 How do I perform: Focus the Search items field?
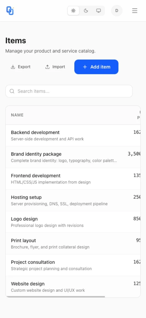[69, 91]
